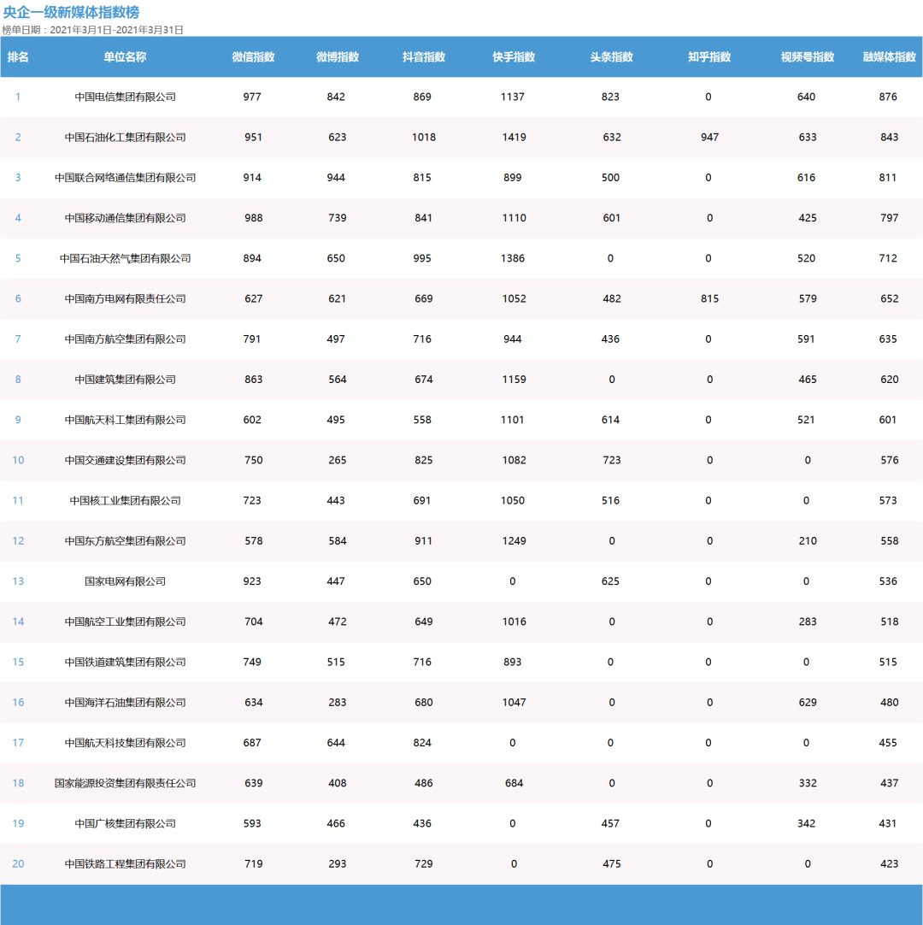Click the 抖音指数 column header

point(423,57)
